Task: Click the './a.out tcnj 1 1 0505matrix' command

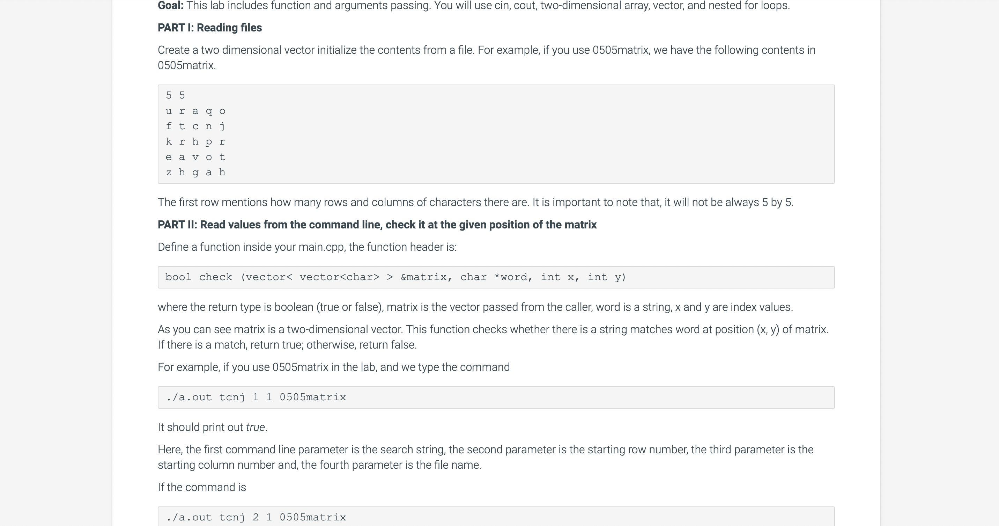Action: [256, 397]
